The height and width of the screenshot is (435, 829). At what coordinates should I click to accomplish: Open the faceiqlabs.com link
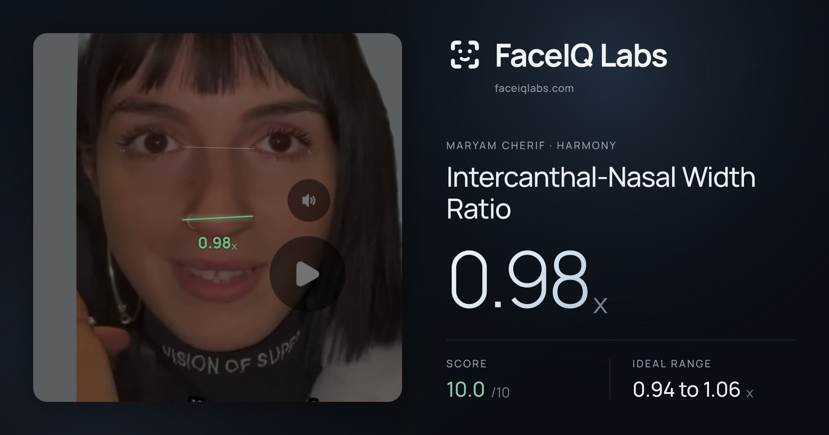(534, 88)
